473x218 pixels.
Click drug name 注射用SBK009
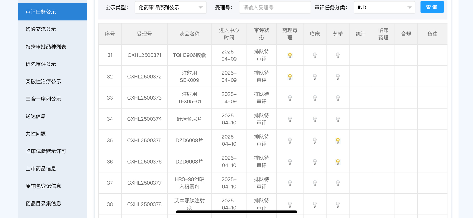pos(189,77)
